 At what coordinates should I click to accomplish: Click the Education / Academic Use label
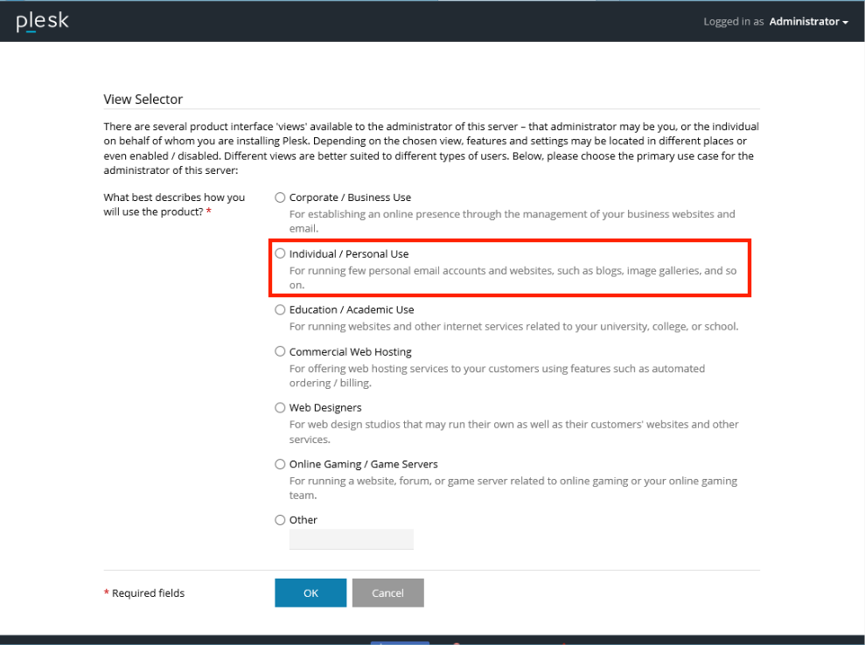pyautogui.click(x=352, y=309)
